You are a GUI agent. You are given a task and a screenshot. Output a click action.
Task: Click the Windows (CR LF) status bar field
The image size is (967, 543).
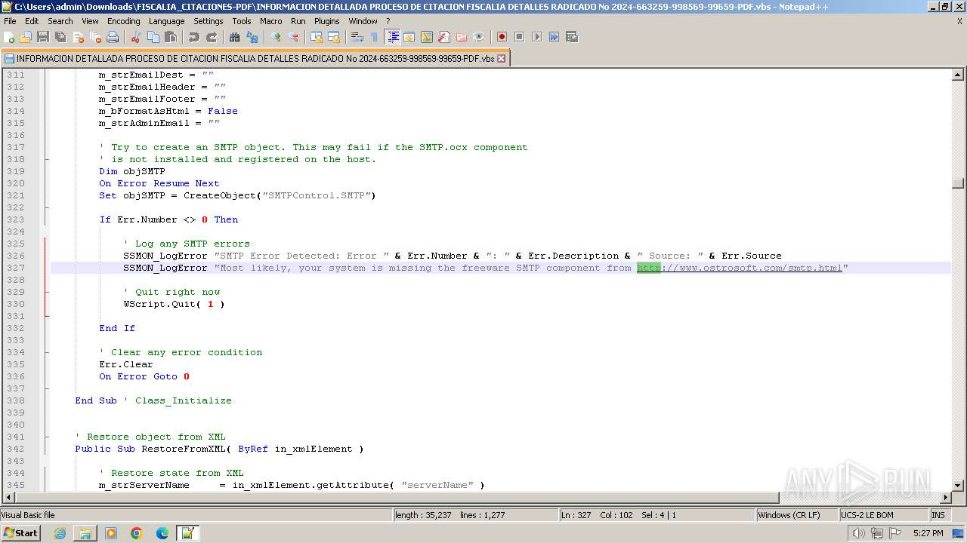[x=796, y=515]
